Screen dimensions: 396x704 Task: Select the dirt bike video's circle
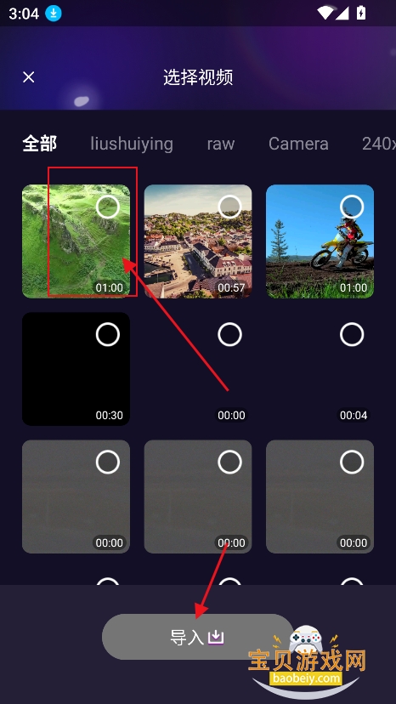click(x=352, y=207)
